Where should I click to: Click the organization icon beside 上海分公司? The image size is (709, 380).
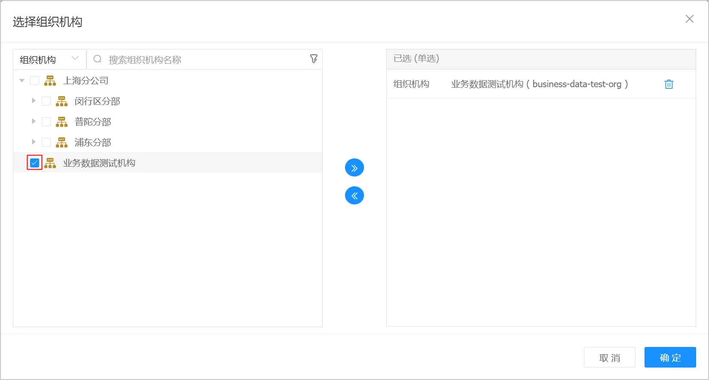tap(50, 81)
